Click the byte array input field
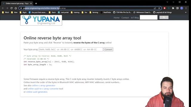Image resolution: width=191 pixels, height=107 pixels. click(71, 49)
